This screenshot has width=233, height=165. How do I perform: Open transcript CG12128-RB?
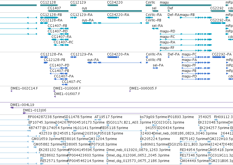[51, 15]
